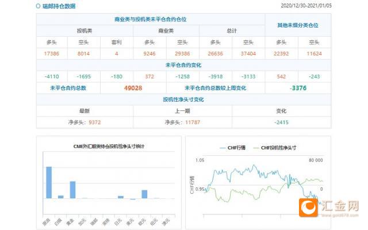Click the net position change -2415
The height and width of the screenshot is (230, 368).
coord(281,122)
